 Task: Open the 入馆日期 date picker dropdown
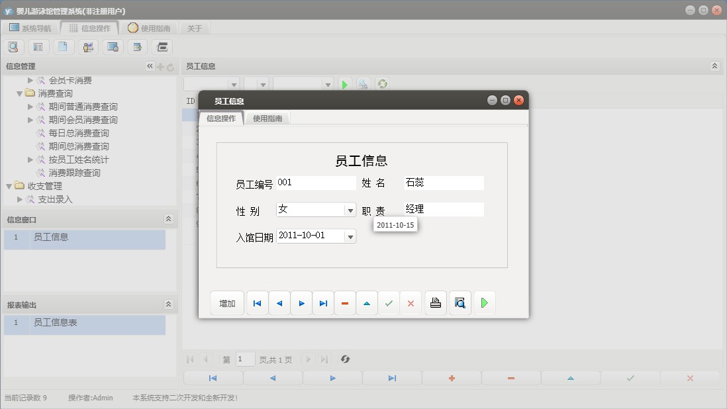coord(351,235)
